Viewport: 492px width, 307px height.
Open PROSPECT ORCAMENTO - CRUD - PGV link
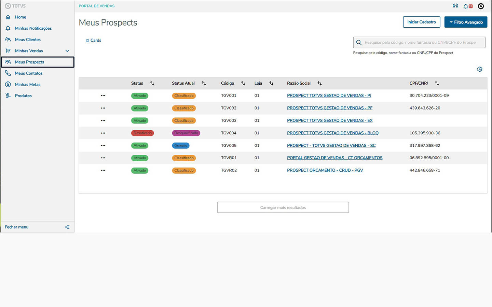325,170
